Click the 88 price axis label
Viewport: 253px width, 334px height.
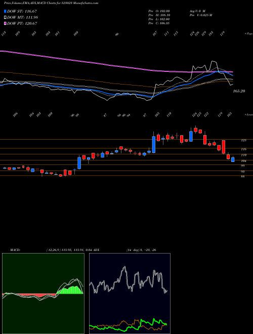pyautogui.click(x=243, y=177)
